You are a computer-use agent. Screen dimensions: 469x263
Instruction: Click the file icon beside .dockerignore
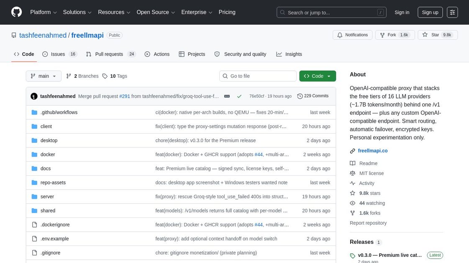pyautogui.click(x=34, y=225)
